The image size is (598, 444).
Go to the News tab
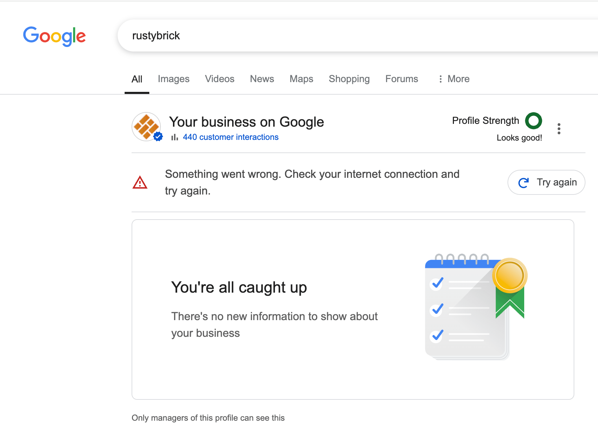point(262,79)
